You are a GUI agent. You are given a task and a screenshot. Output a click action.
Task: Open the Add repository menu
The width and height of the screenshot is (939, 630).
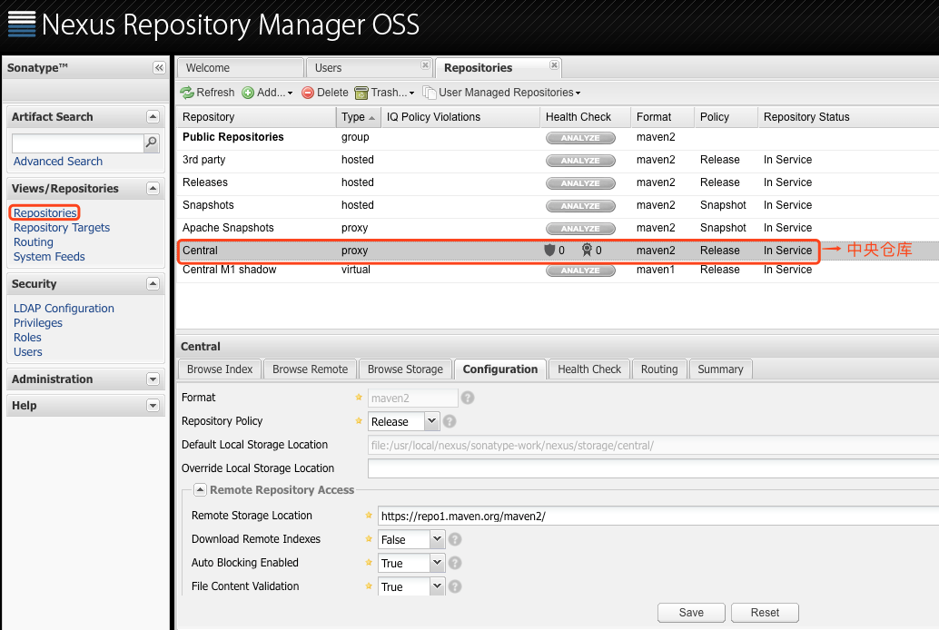[267, 93]
